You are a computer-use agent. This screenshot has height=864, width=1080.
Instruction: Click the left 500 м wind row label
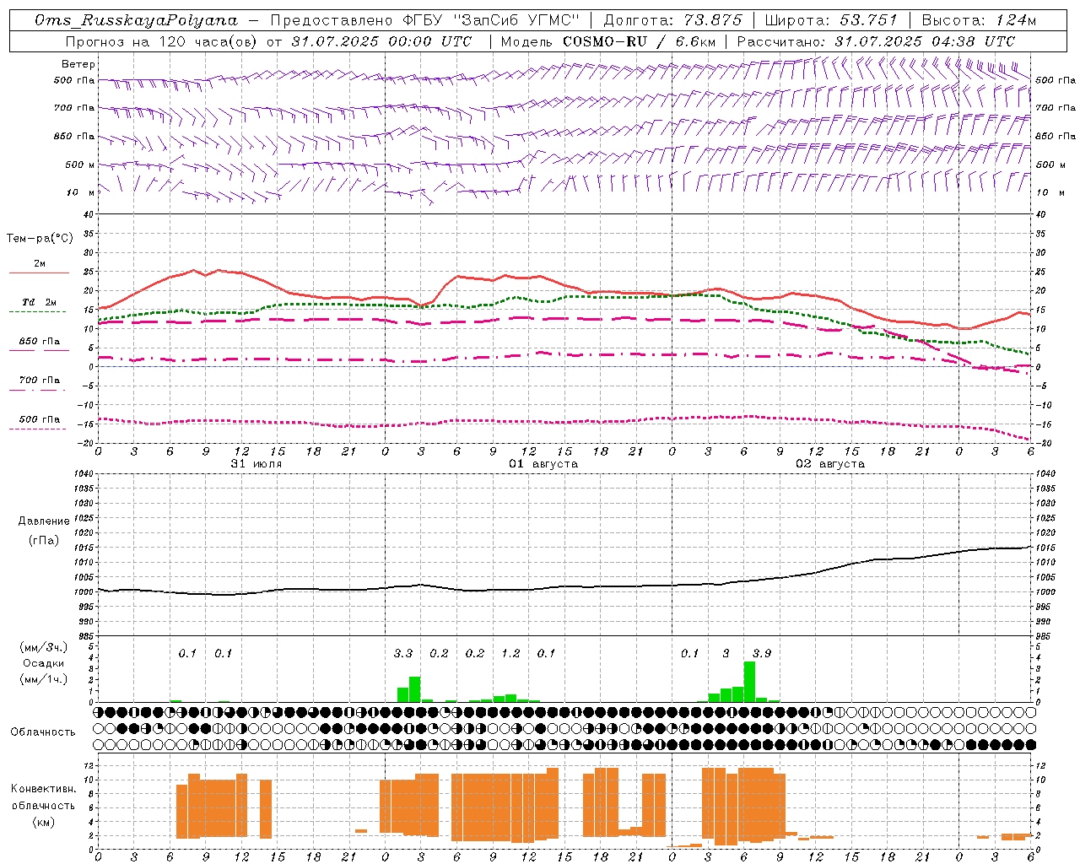point(81,165)
